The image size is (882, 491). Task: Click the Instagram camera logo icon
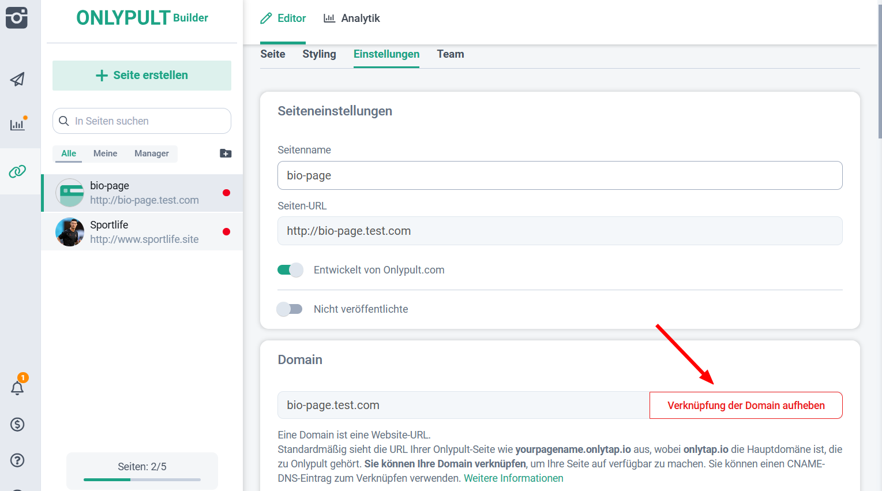pyautogui.click(x=17, y=17)
